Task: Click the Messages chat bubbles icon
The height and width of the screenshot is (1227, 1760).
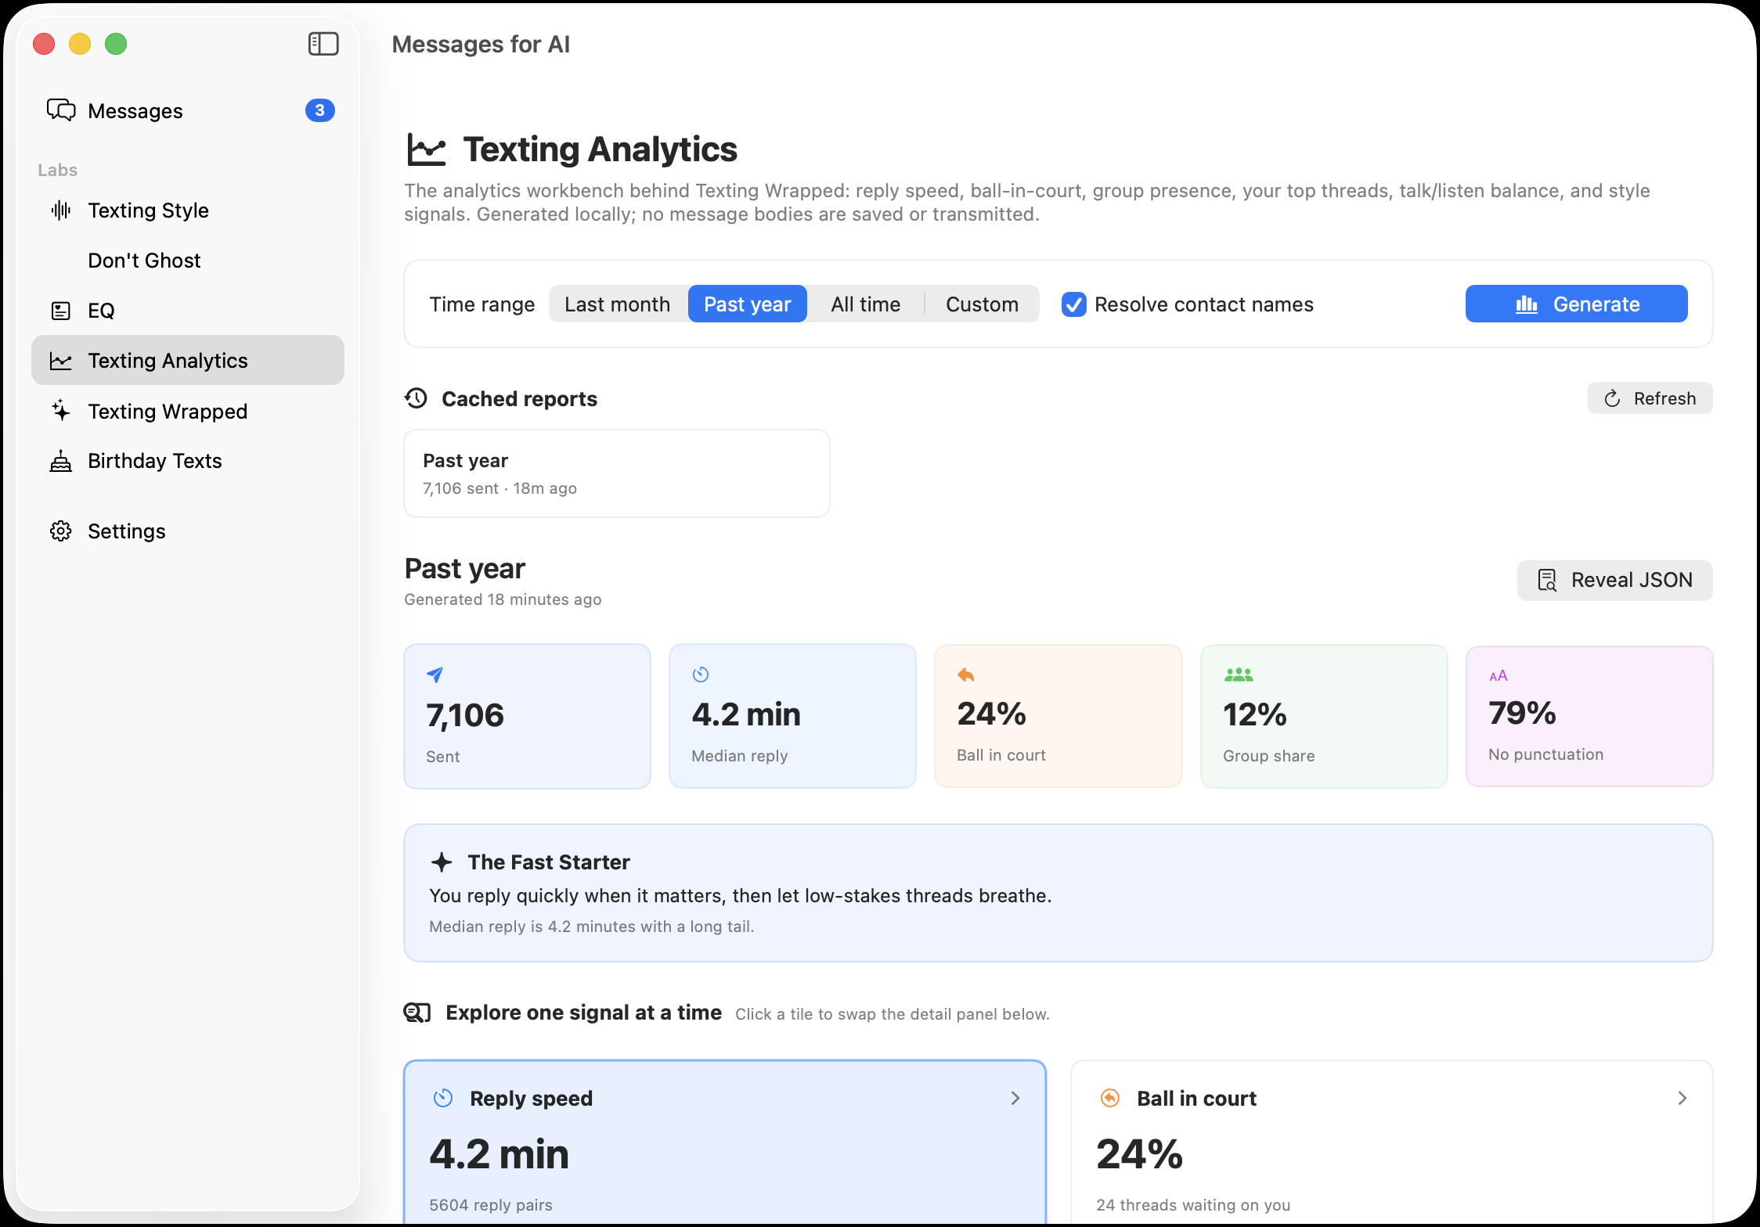Action: coord(61,110)
